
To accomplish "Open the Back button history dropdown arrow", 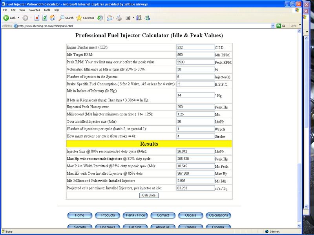I will click(18, 18).
